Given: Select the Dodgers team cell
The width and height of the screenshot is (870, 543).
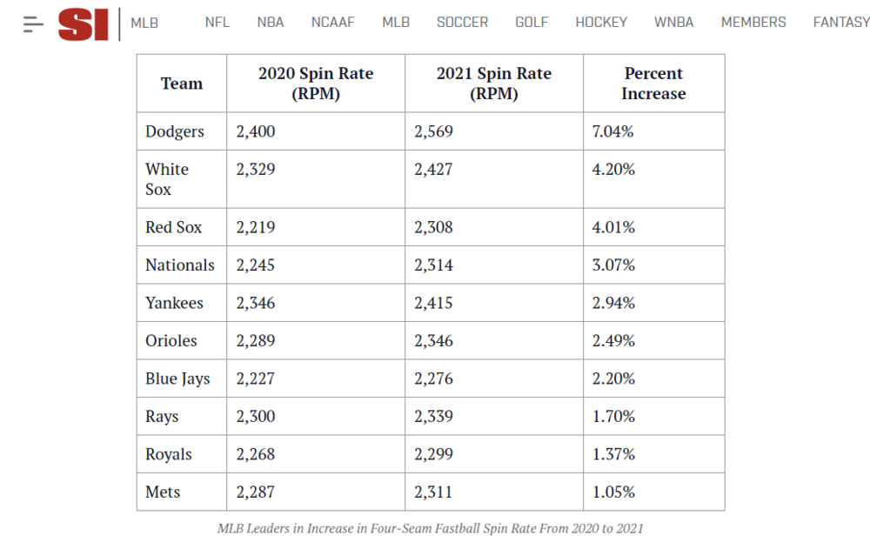Looking at the screenshot, I should 175,131.
